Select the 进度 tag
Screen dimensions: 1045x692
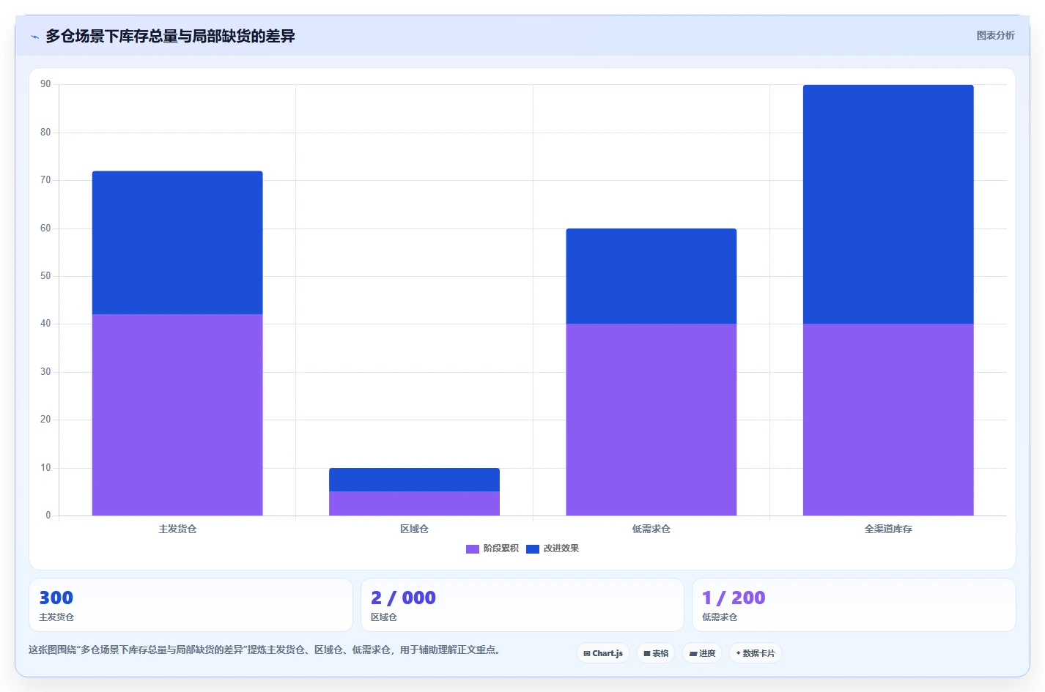tap(702, 653)
